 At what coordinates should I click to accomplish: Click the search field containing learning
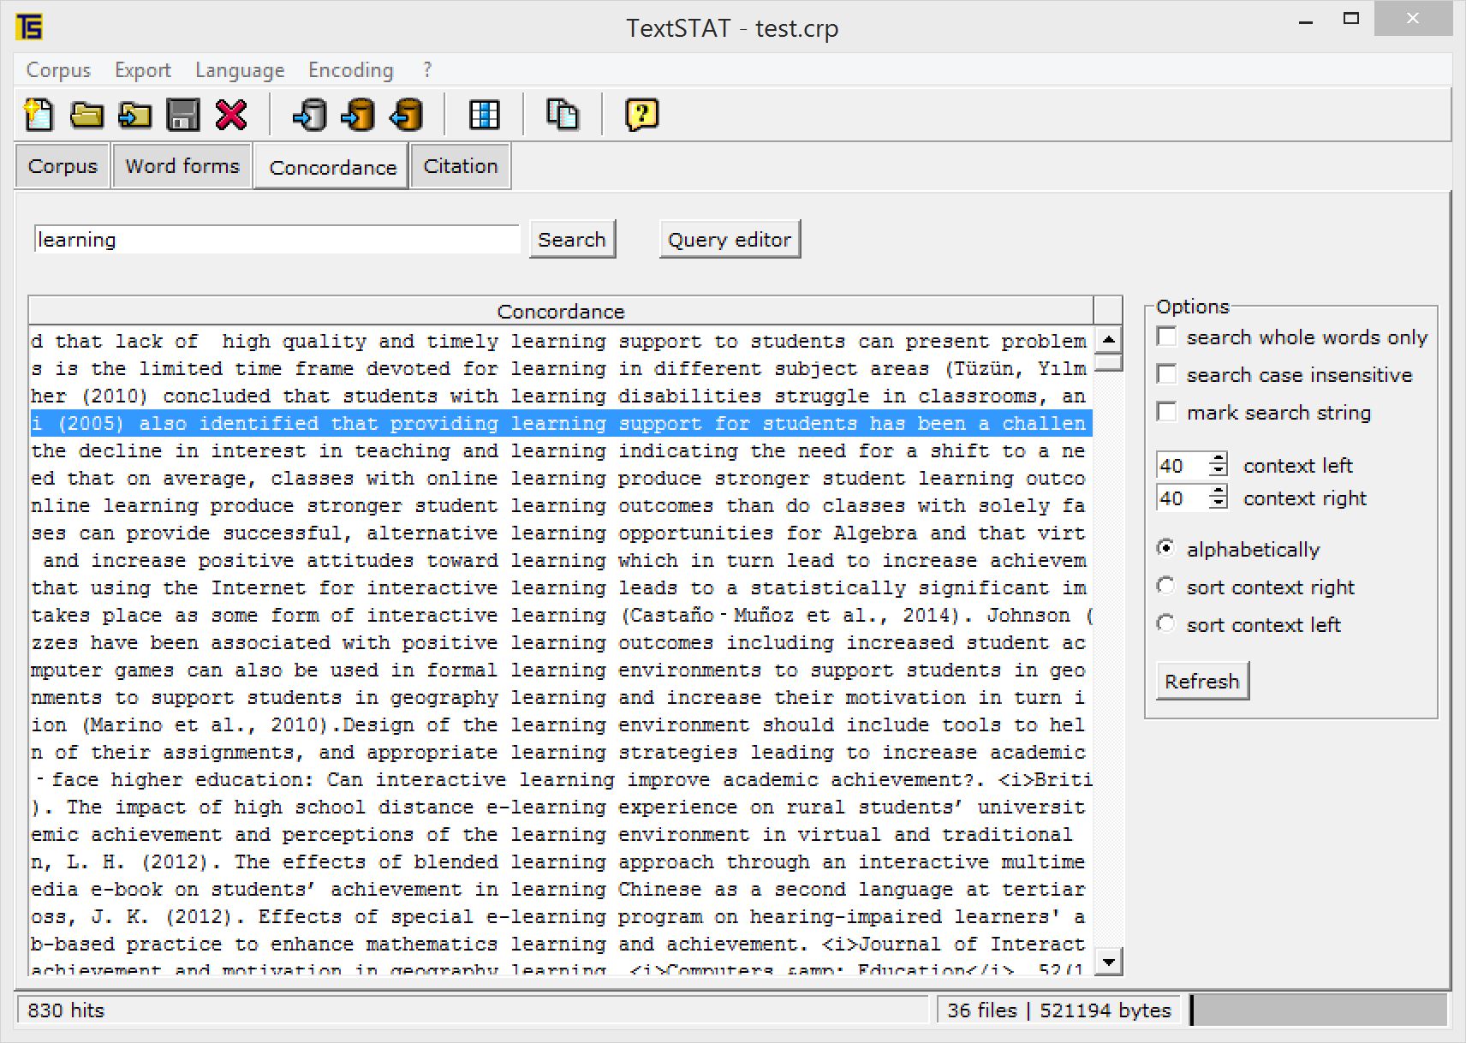(277, 240)
